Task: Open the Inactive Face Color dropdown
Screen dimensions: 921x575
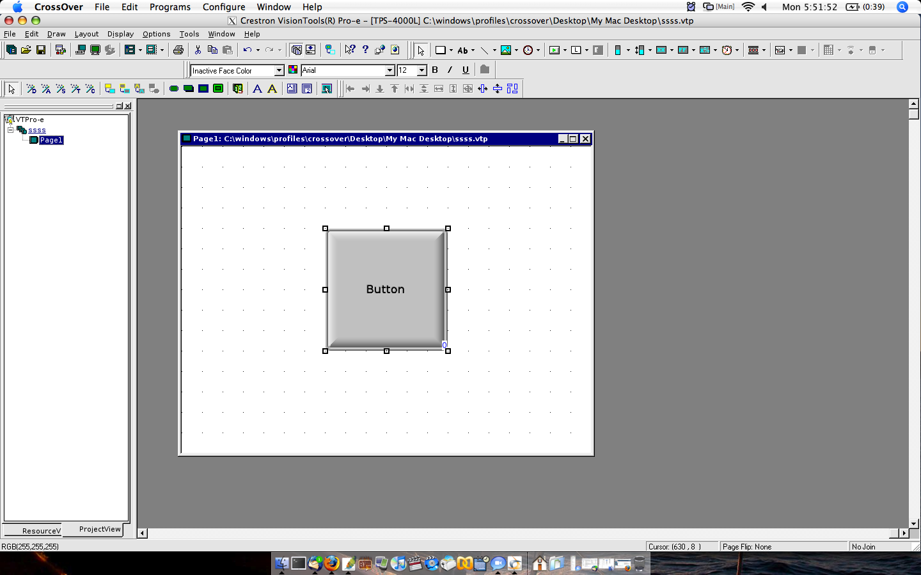Action: click(279, 70)
